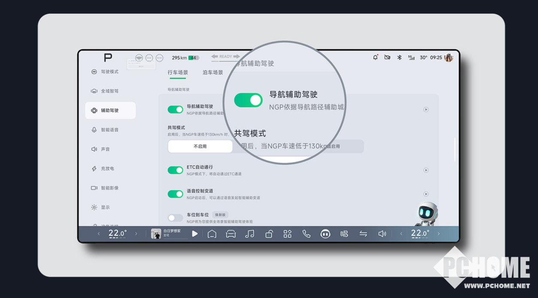Select 不启用 for 共驾模式
This screenshot has height=298, width=538.
click(x=200, y=146)
